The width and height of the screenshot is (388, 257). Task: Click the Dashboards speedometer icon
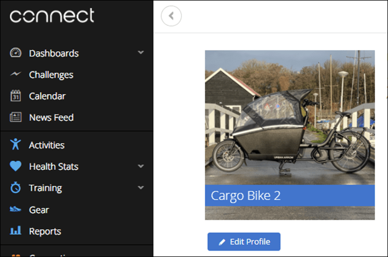pyautogui.click(x=16, y=53)
